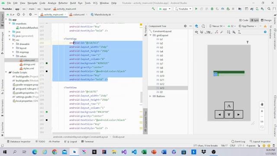Screen dimensions: 277x156
Task: Click the blue help icon in design toolbar
Action: 265,32
